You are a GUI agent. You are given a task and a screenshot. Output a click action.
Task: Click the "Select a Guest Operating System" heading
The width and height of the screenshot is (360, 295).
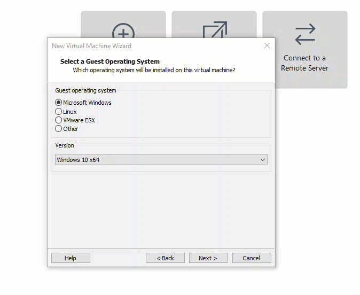point(110,61)
